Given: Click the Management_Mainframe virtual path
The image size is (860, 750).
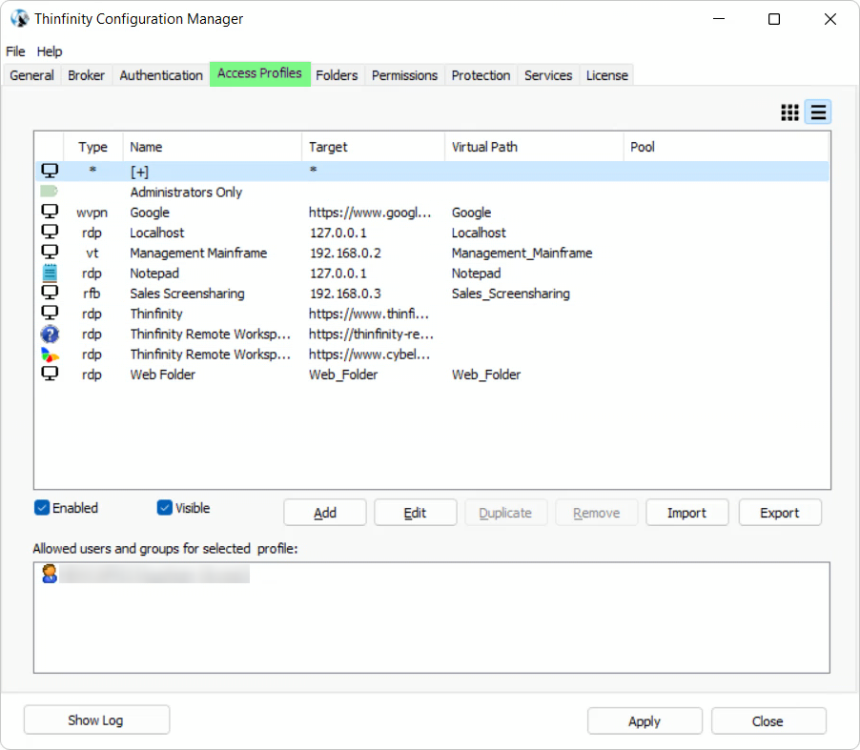Looking at the screenshot, I should (522, 253).
